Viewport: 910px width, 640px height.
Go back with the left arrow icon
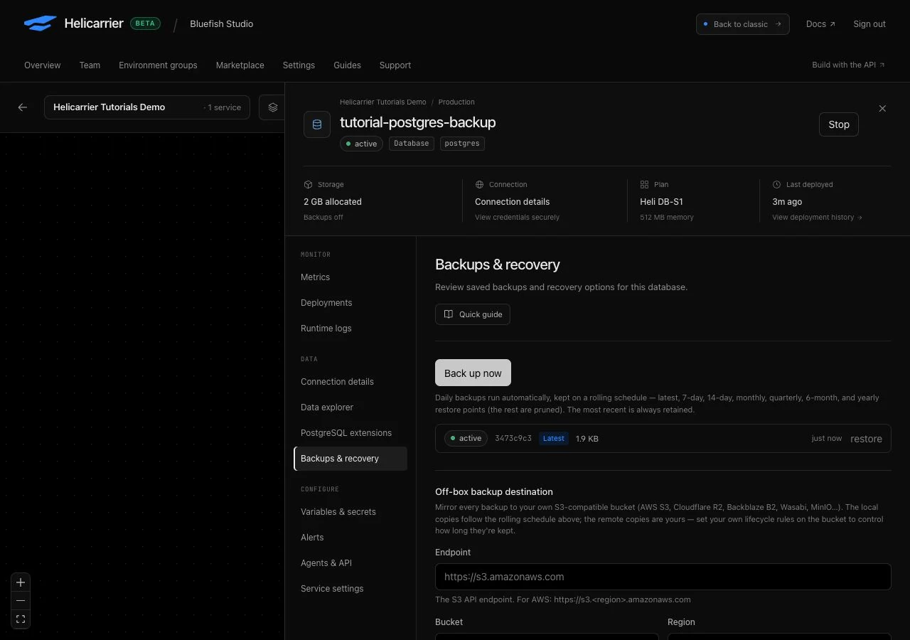(x=23, y=107)
